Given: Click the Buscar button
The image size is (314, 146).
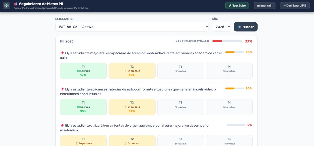Looking at the screenshot, I should click(245, 27).
